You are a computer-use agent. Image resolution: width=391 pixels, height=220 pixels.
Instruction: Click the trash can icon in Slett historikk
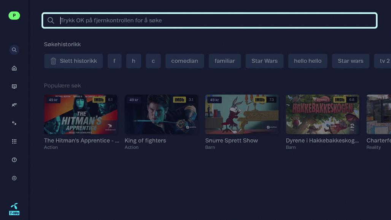tap(53, 61)
